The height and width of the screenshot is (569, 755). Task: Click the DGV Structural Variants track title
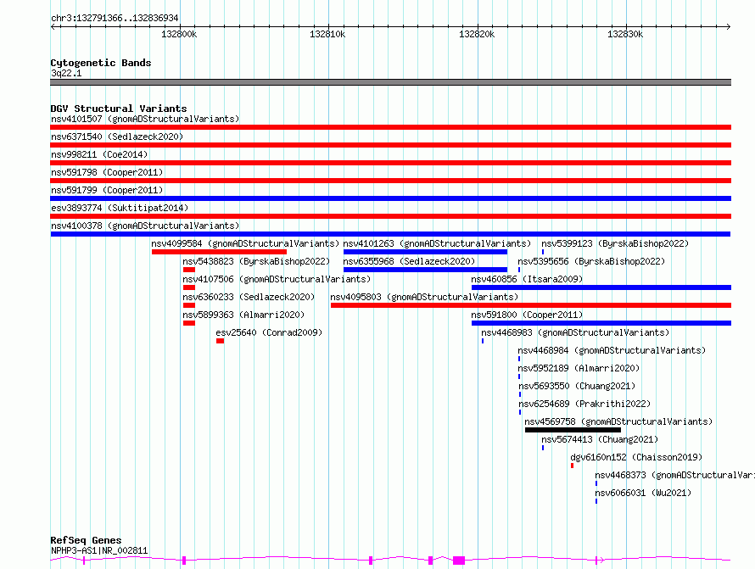click(119, 109)
